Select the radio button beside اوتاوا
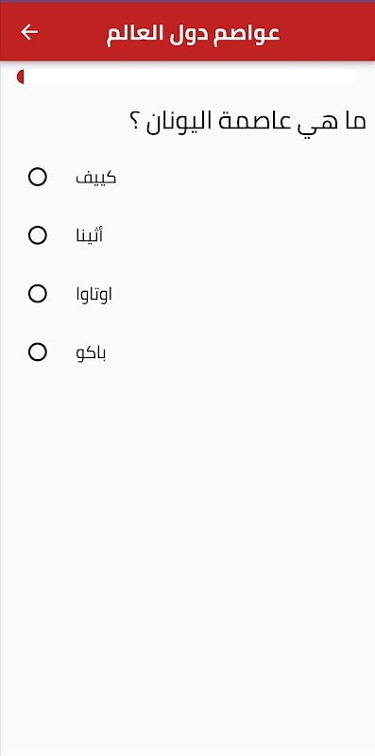Viewport: 375px width, 756px height. [x=38, y=294]
